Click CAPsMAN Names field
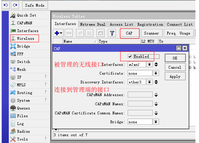Image resolution: width=199 pixels, height=143 pixels. point(140,104)
